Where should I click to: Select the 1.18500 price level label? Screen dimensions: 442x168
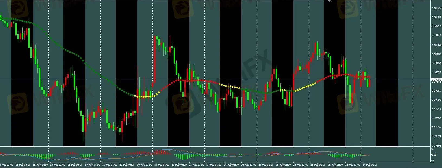coord(436,17)
